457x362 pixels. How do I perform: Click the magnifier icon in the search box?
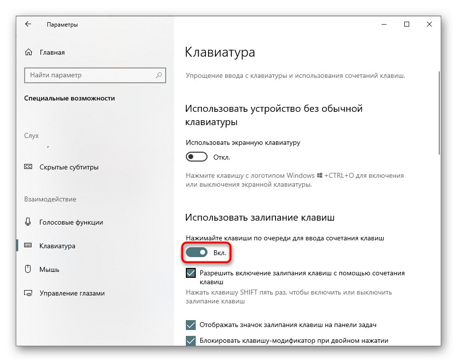(160, 75)
